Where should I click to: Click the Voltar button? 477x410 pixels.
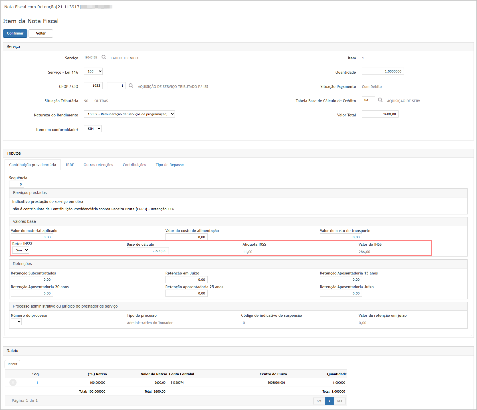41,33
